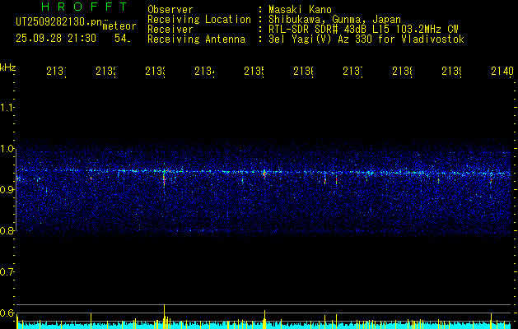Select the filename UT2509282130.pn

pyautogui.click(x=59, y=22)
